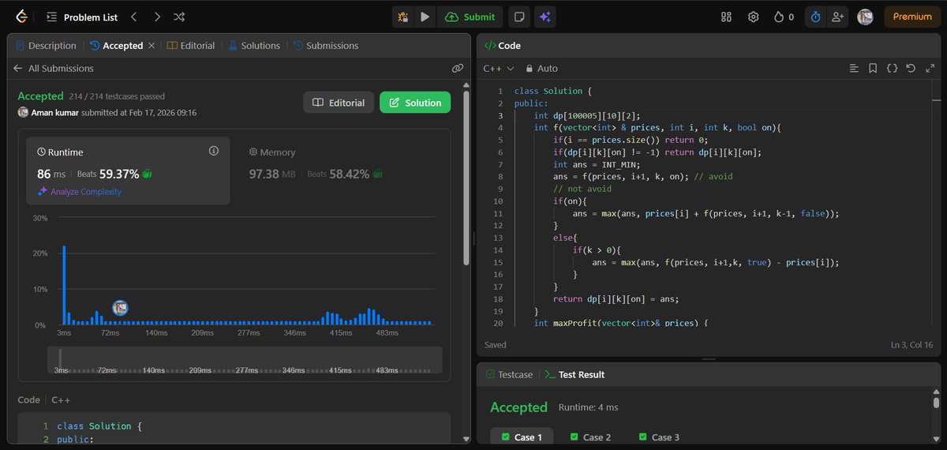The width and height of the screenshot is (947, 450).
Task: Reset code with the undo arrow icon
Action: (x=911, y=69)
